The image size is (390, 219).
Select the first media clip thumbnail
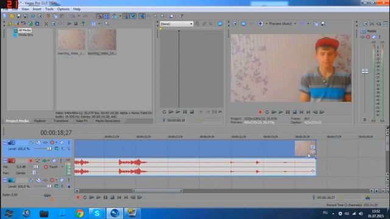[71, 40]
